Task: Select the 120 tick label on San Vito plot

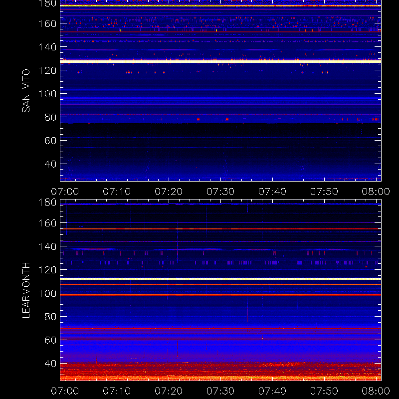Action: (x=47, y=70)
